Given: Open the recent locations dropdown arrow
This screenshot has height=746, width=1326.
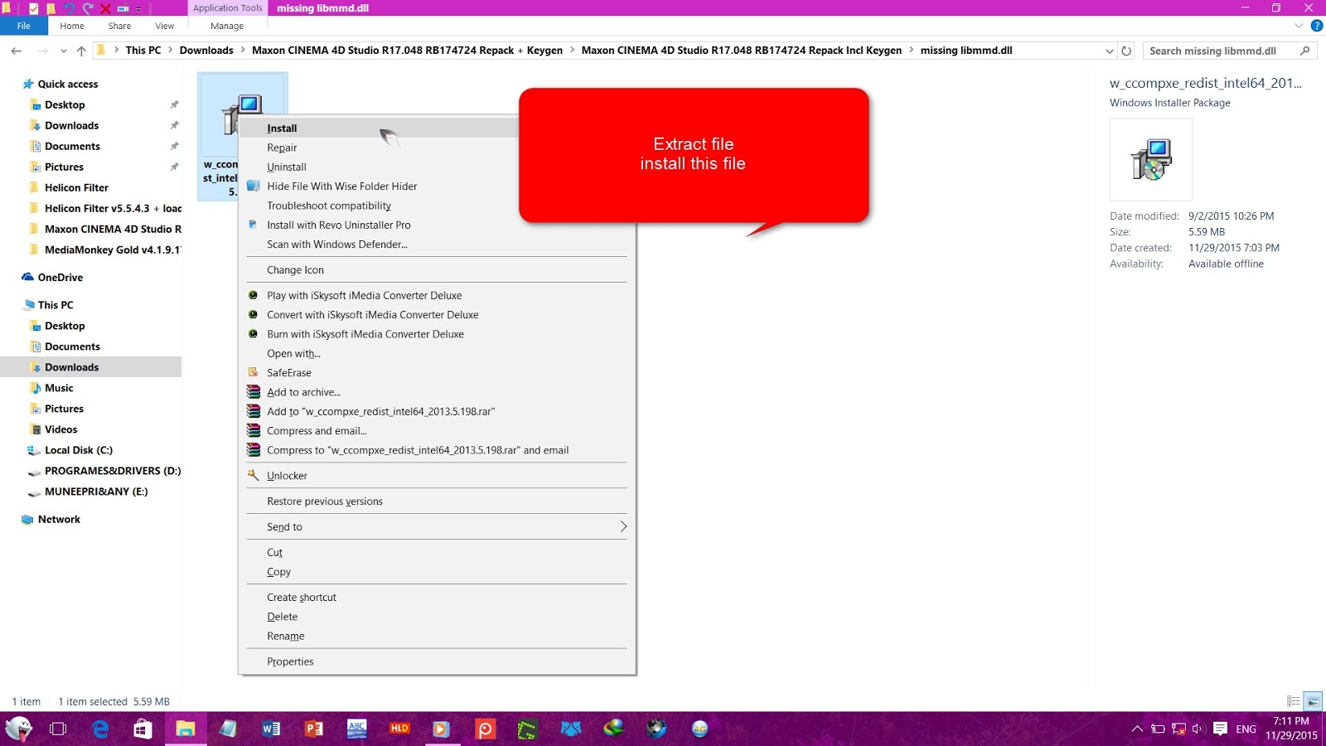Looking at the screenshot, I should [x=64, y=51].
